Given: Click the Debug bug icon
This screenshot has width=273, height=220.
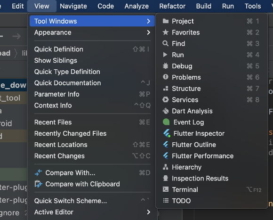Looking at the screenshot, I should coord(165,66).
